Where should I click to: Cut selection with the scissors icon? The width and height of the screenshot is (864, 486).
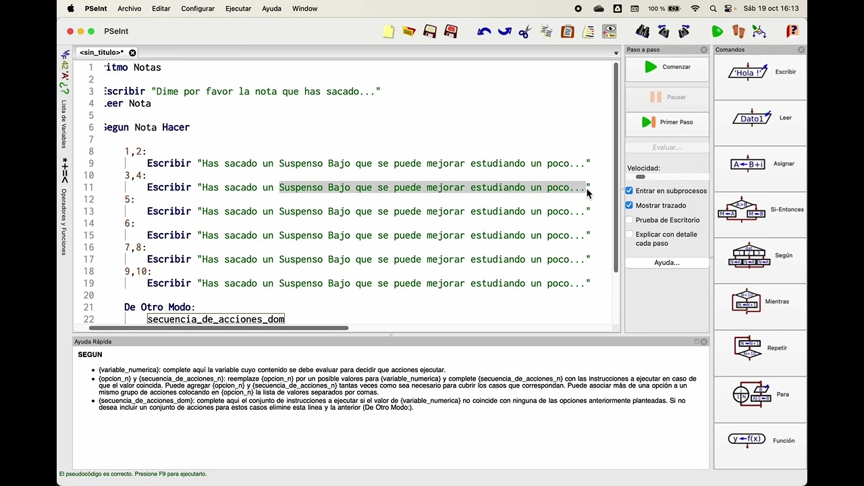pyautogui.click(x=525, y=32)
